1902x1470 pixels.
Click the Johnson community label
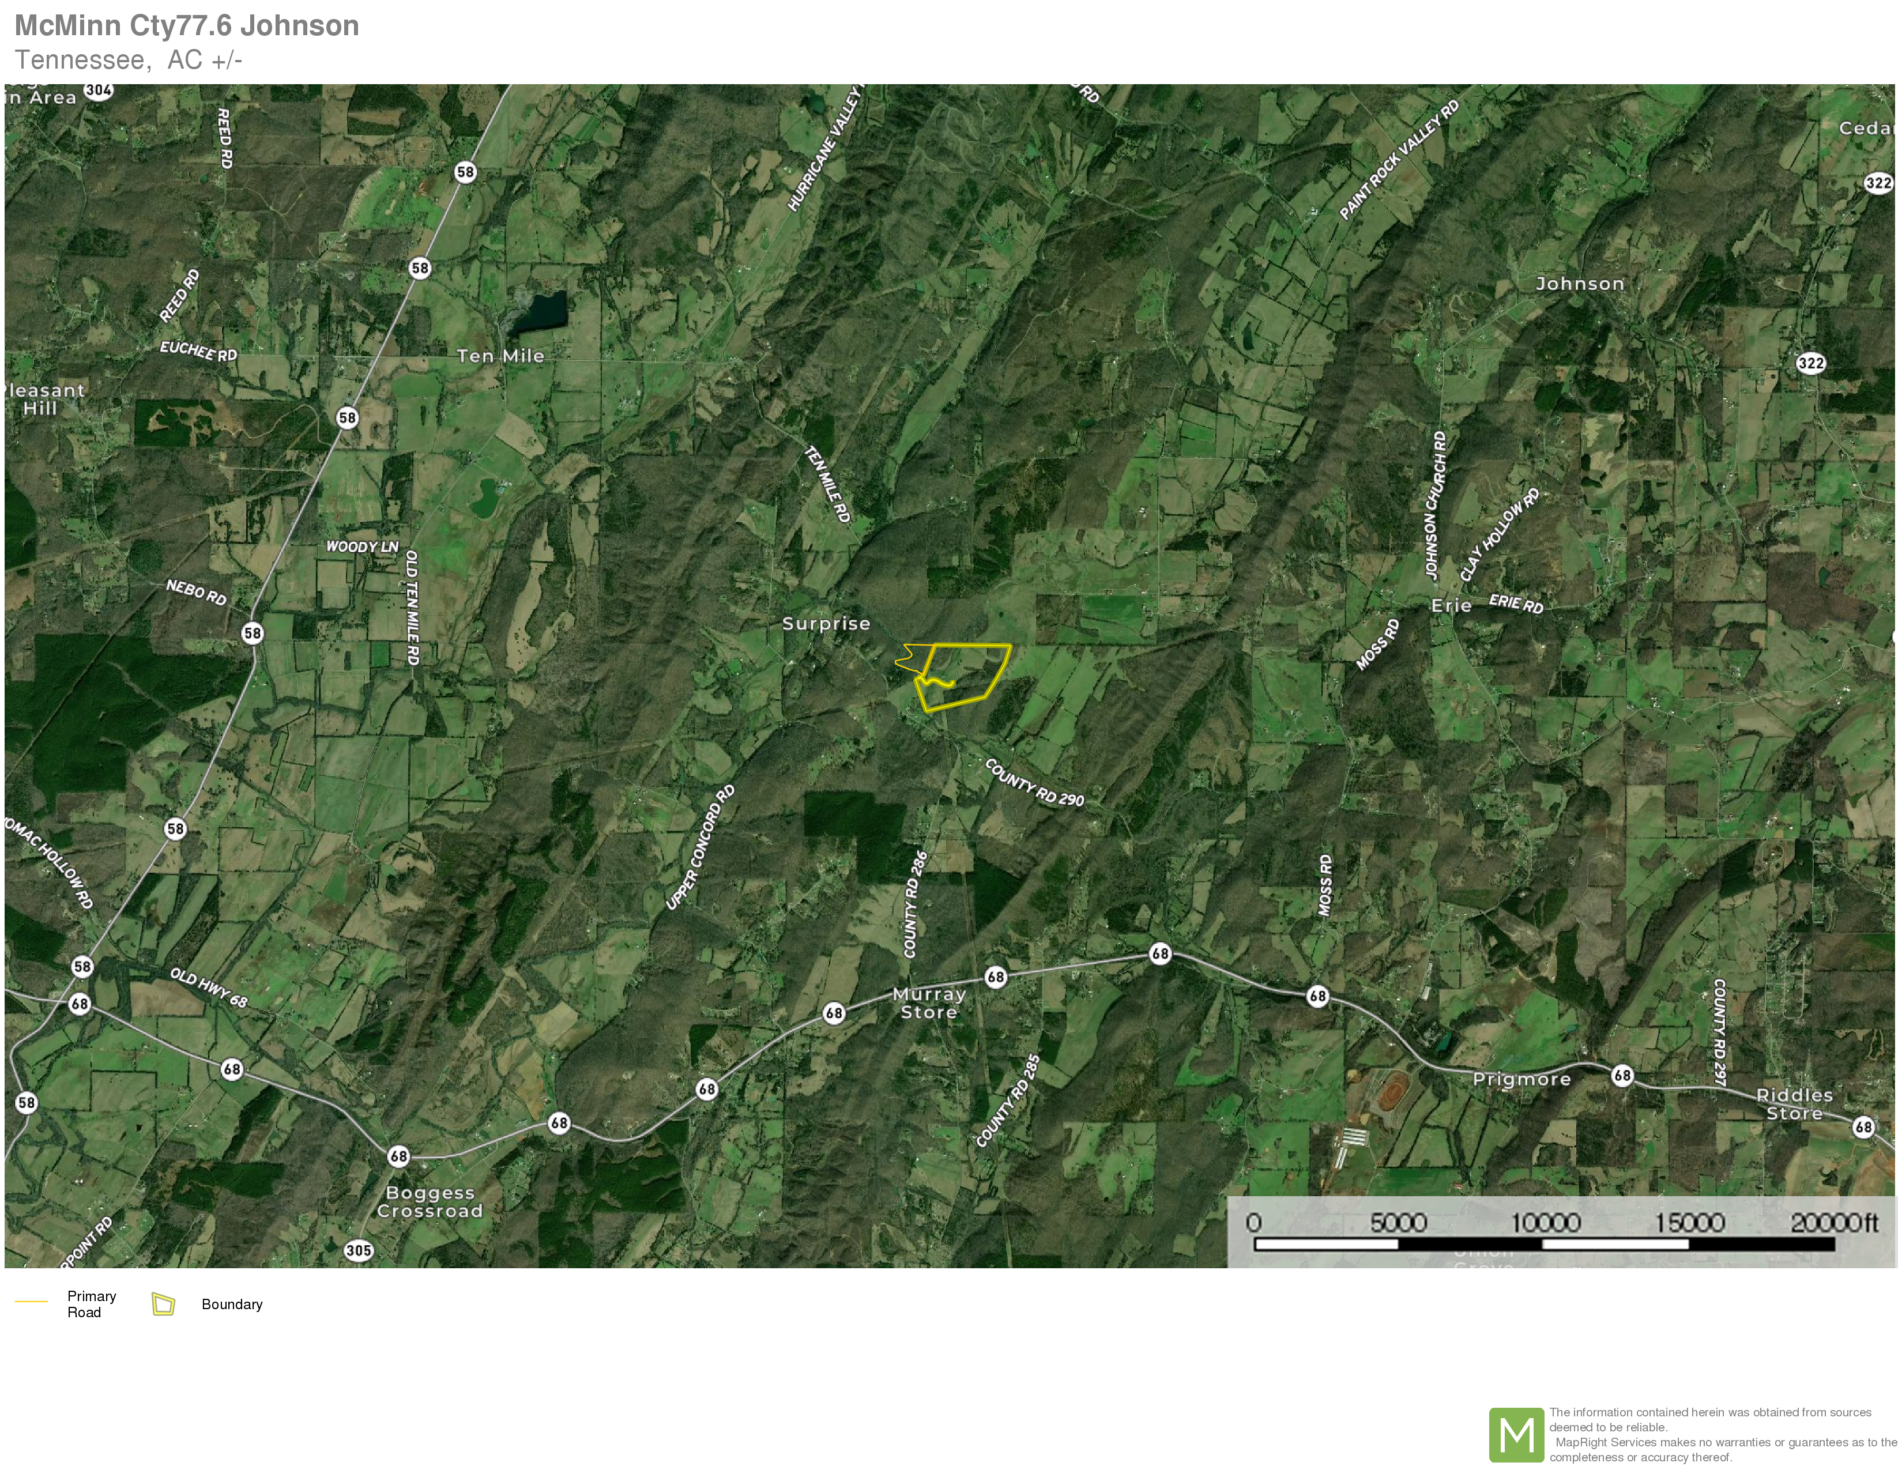[x=1580, y=284]
